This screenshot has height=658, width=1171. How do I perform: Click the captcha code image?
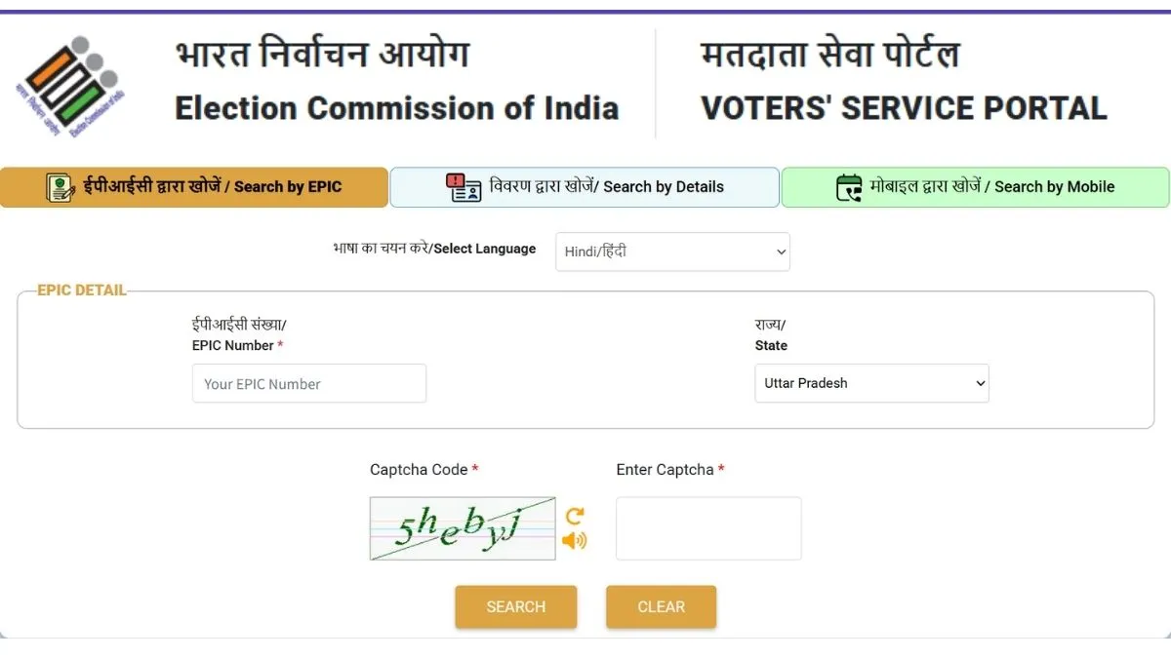click(463, 528)
